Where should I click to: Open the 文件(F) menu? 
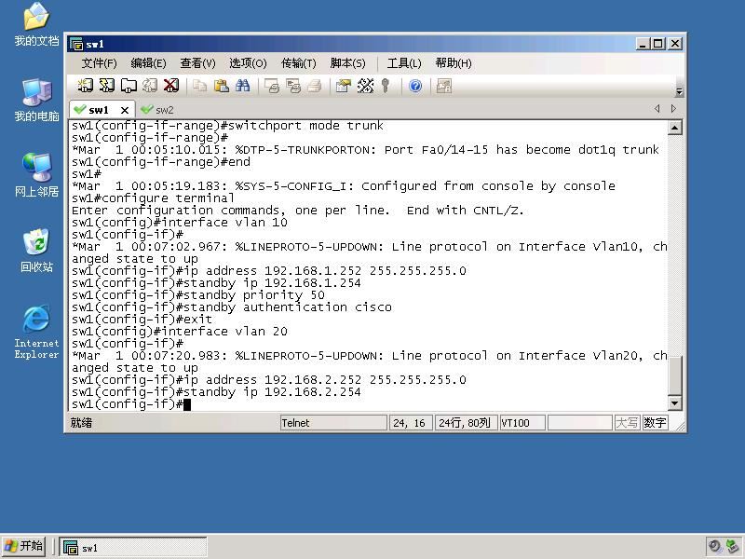tap(99, 63)
